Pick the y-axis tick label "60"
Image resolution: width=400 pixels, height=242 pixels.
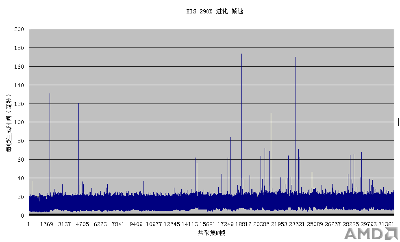[x=21, y=160]
